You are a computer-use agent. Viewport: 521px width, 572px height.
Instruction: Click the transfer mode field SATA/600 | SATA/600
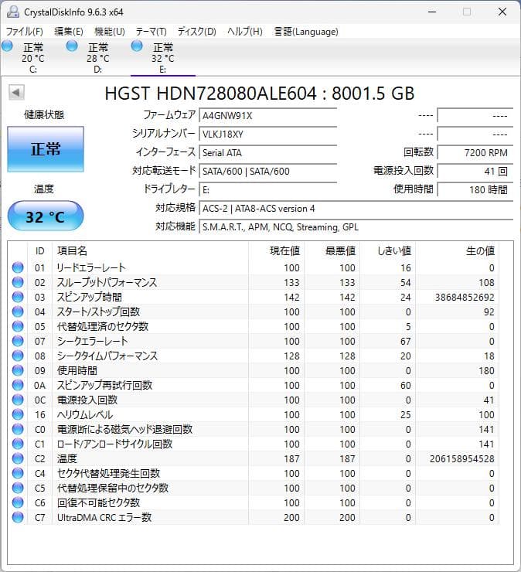(267, 171)
